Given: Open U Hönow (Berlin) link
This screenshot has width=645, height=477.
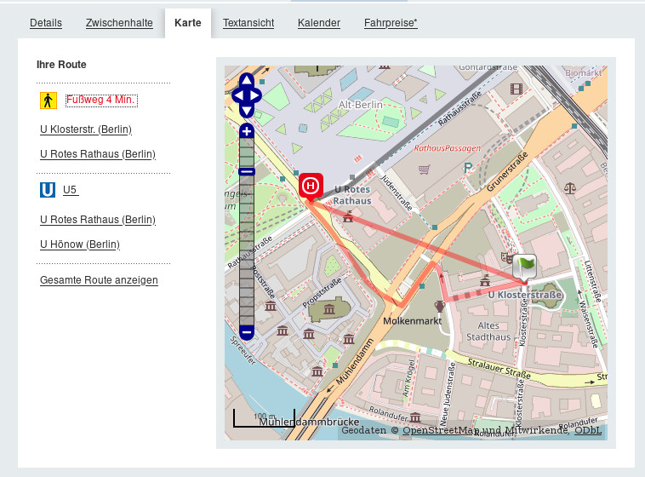Looking at the screenshot, I should point(80,244).
